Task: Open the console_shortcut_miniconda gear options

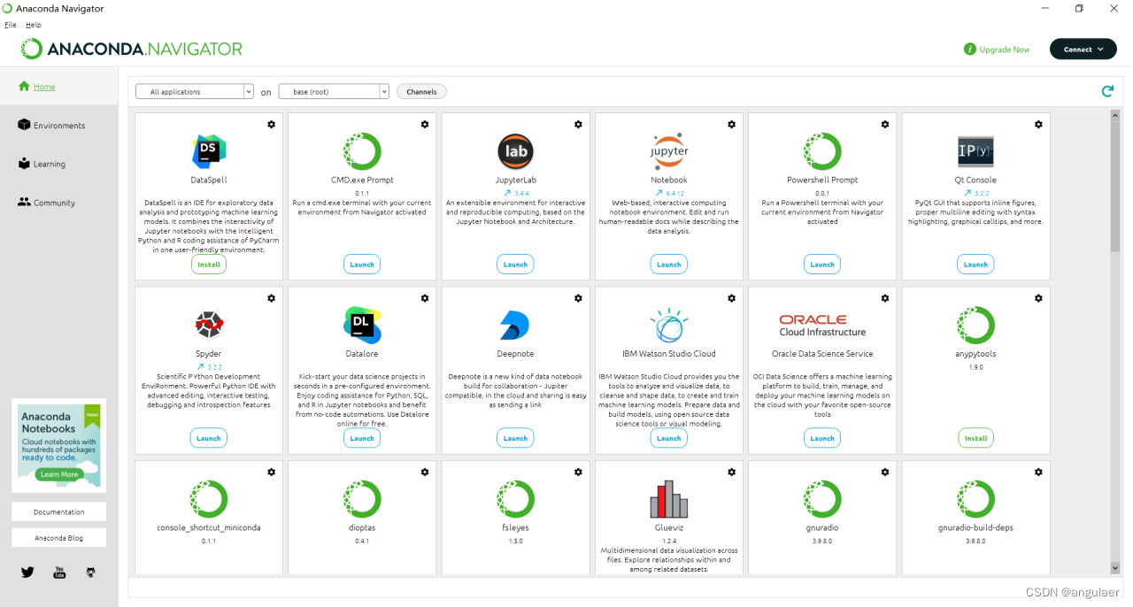Action: (272, 473)
